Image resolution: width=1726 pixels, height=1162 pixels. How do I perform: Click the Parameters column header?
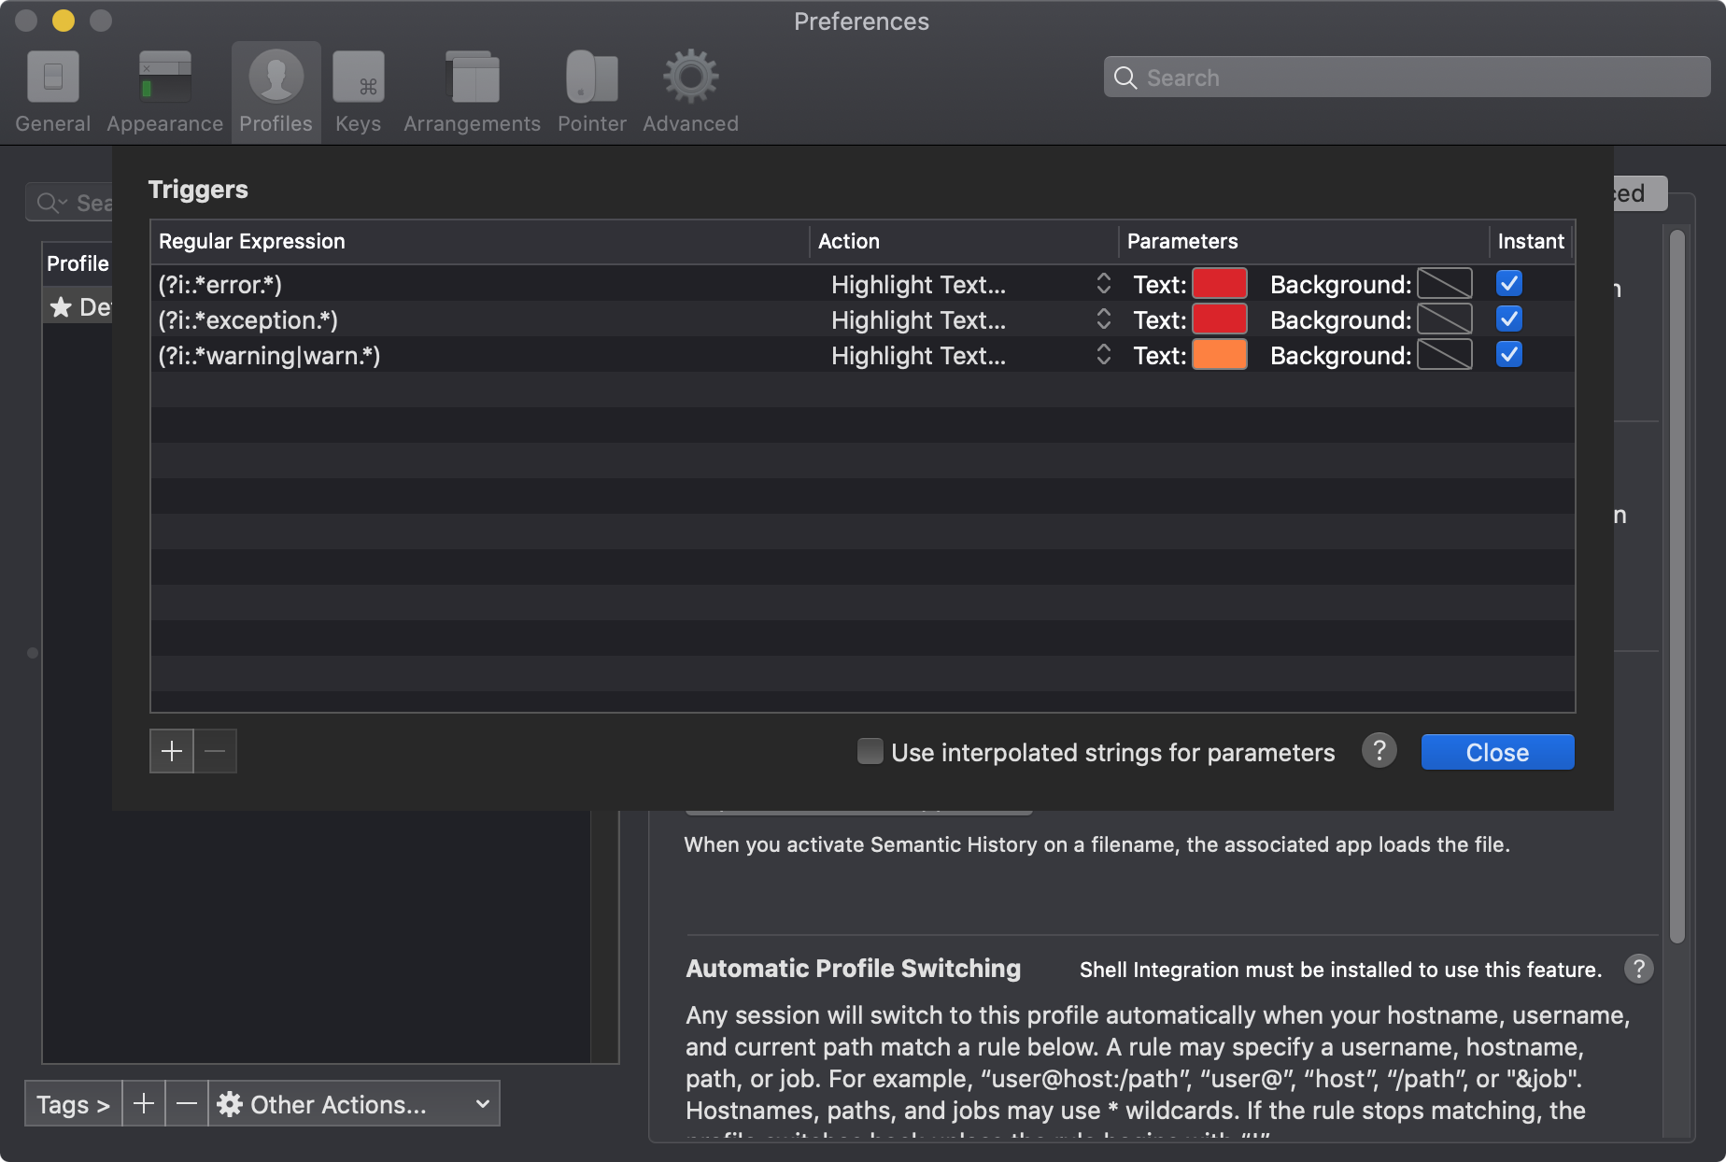[x=1304, y=241]
